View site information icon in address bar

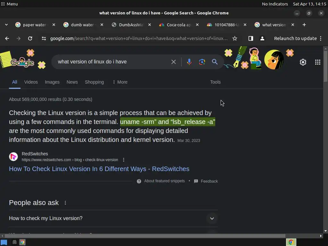44,38
